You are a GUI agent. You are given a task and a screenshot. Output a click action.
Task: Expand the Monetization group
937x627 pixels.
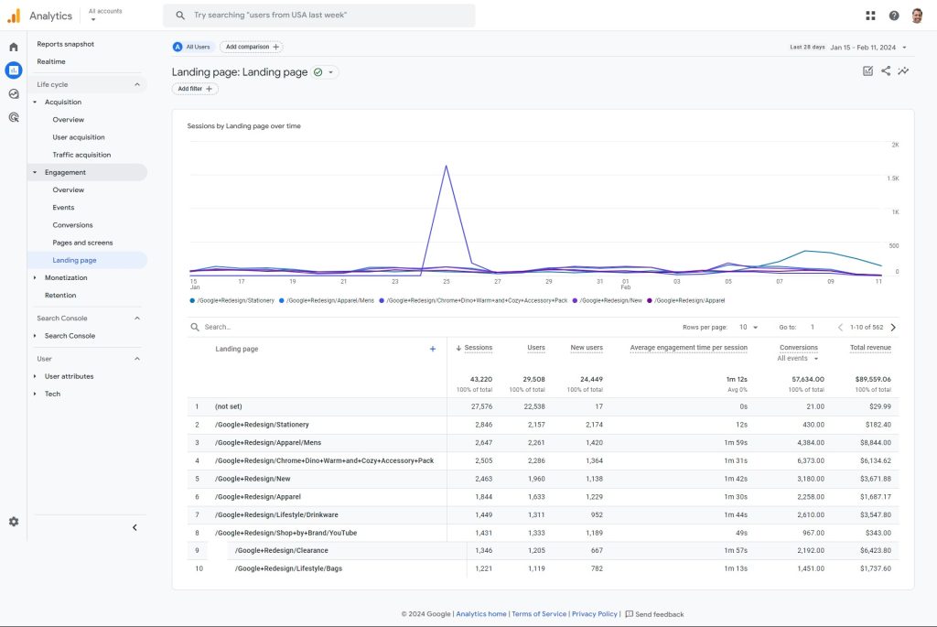coord(35,278)
